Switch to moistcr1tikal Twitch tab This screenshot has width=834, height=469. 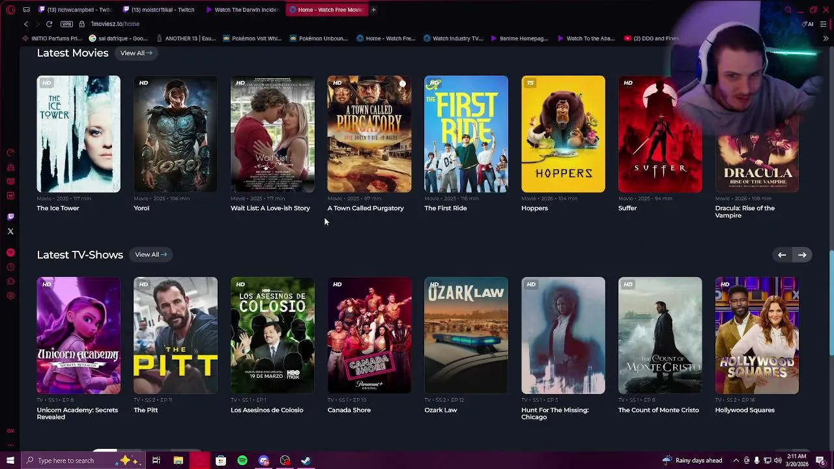[159, 10]
